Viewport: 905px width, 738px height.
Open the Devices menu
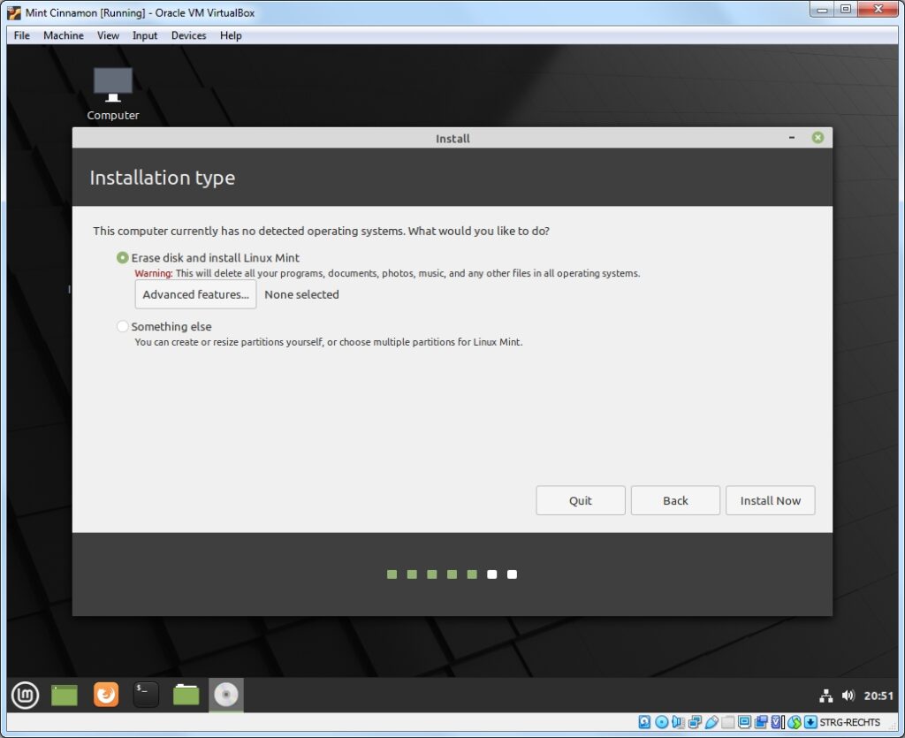click(189, 35)
